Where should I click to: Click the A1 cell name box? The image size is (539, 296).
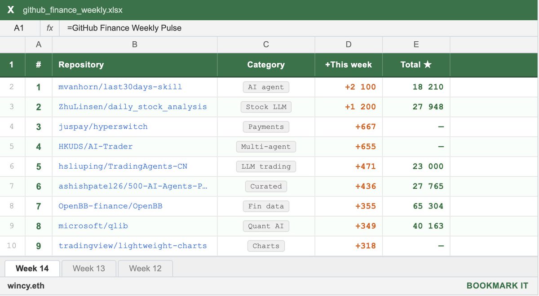(x=19, y=28)
